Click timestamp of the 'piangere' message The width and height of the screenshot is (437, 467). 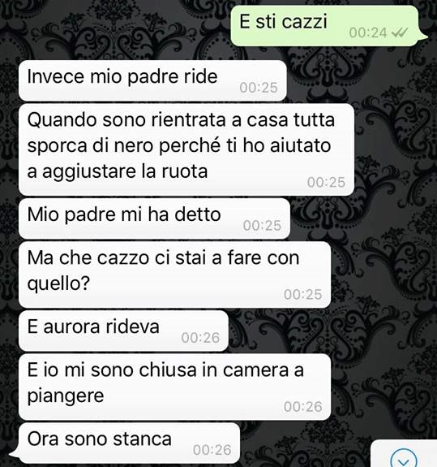click(x=303, y=407)
